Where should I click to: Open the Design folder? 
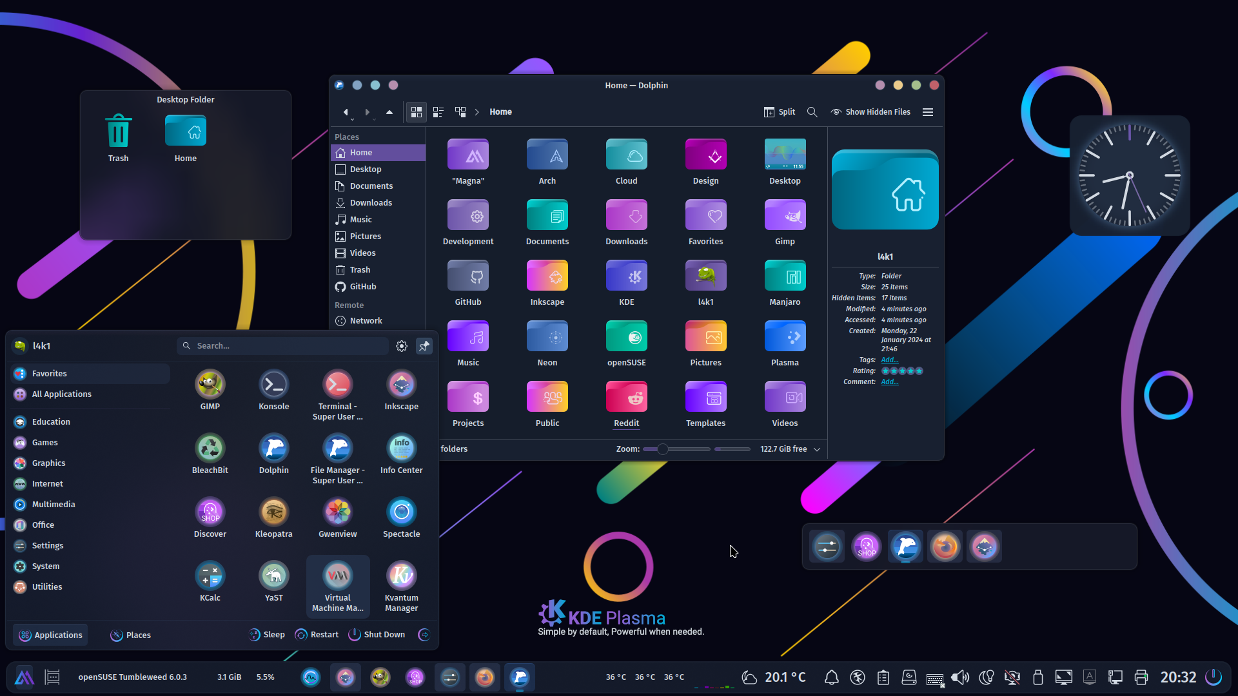point(705,161)
